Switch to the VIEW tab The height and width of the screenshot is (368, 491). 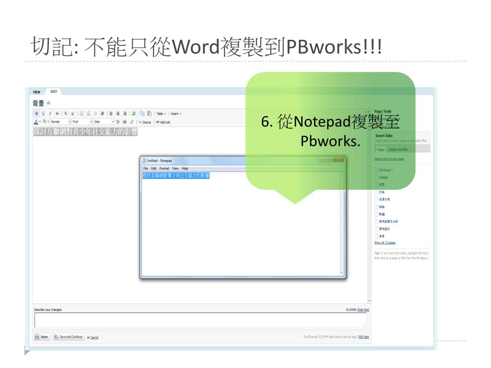pos(36,92)
